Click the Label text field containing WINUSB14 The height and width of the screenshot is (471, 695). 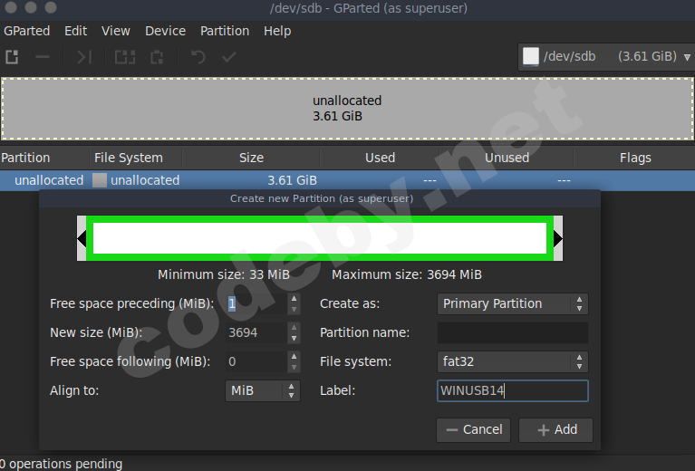coord(512,390)
